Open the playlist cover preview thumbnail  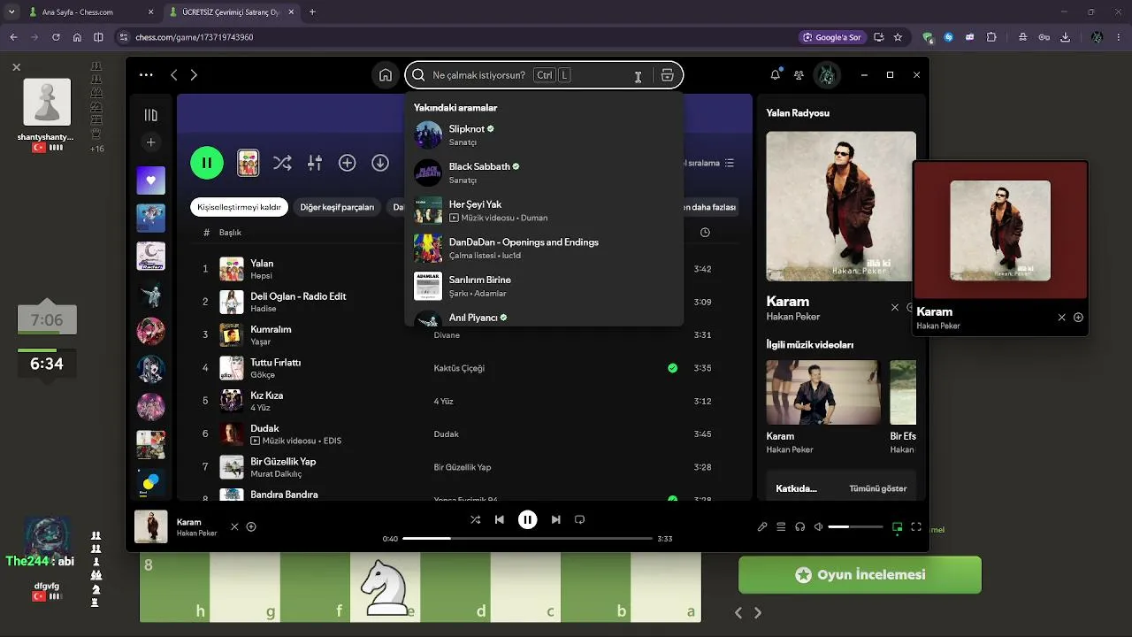coord(249,163)
